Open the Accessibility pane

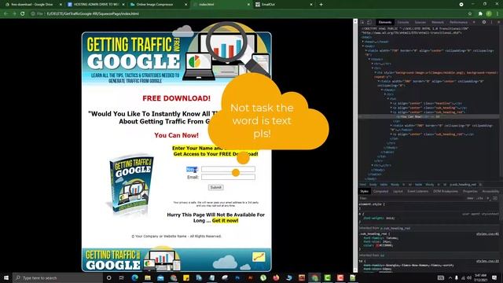click(490, 191)
